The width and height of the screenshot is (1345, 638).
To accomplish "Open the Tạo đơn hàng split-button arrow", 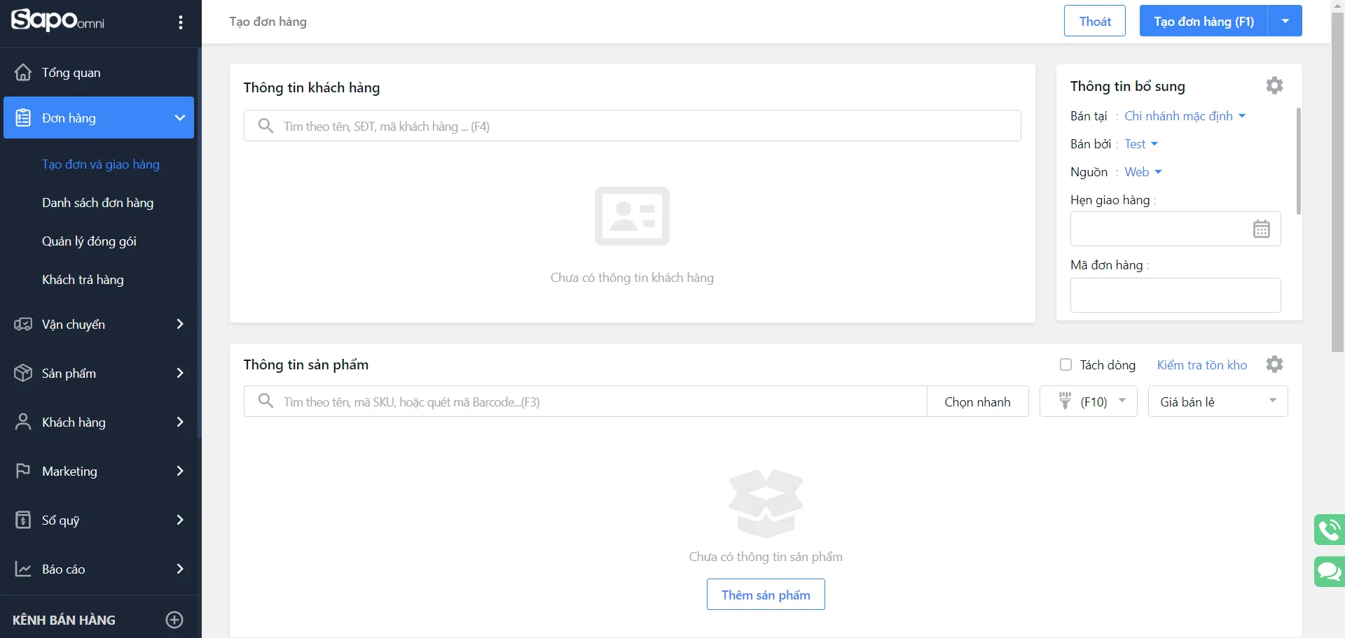I will [1285, 21].
